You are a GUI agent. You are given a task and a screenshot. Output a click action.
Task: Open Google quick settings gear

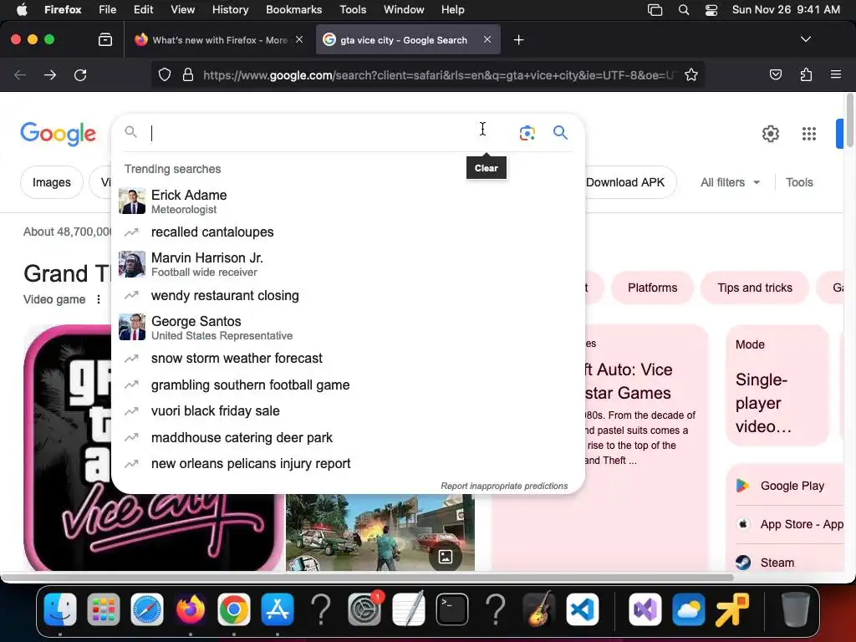(x=770, y=134)
